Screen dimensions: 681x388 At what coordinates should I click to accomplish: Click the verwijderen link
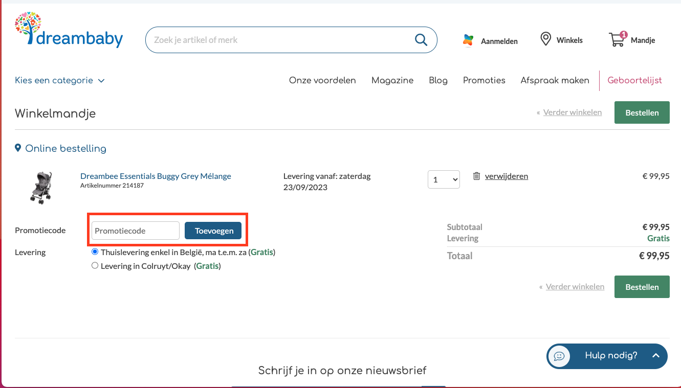507,176
